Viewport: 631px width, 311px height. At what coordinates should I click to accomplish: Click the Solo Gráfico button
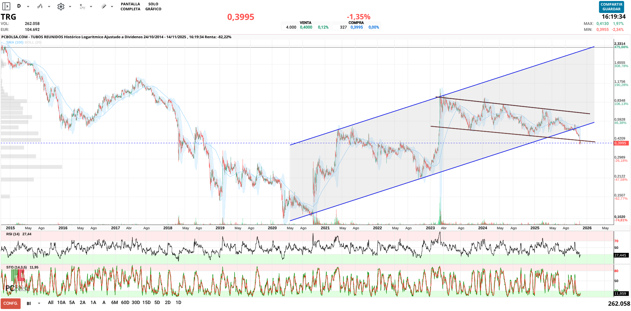pyautogui.click(x=153, y=7)
